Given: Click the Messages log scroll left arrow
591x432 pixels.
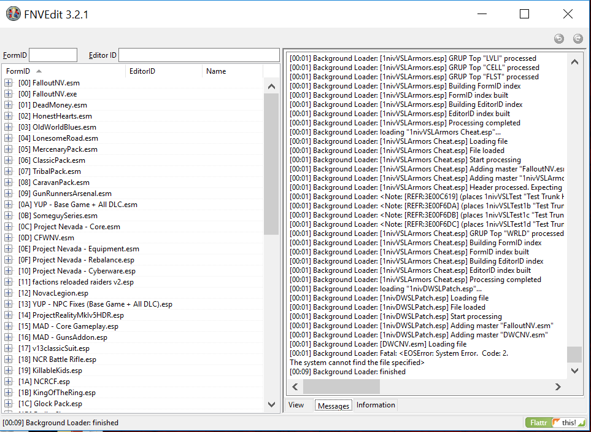Looking at the screenshot, I should [x=295, y=387].
